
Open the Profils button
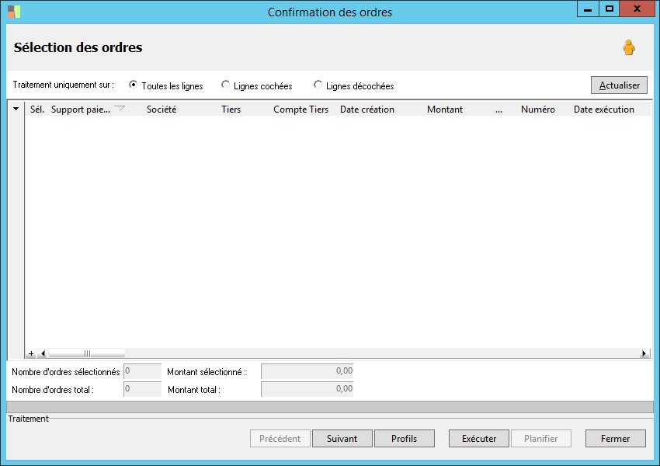pos(404,438)
